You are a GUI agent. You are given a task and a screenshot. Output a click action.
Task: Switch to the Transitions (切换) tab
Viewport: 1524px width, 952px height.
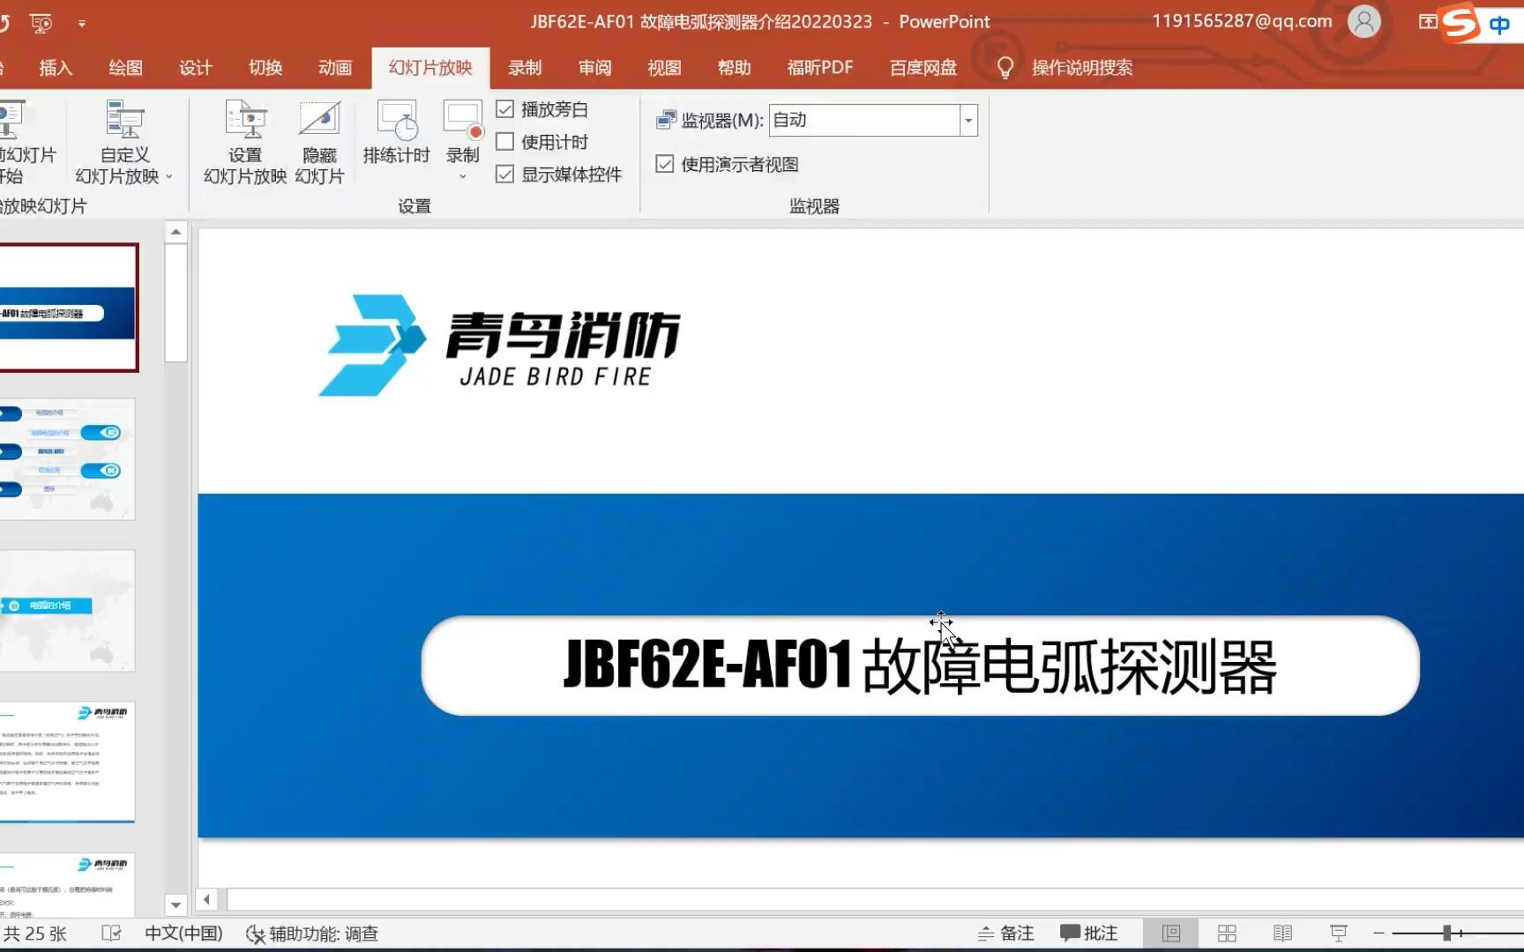point(265,68)
